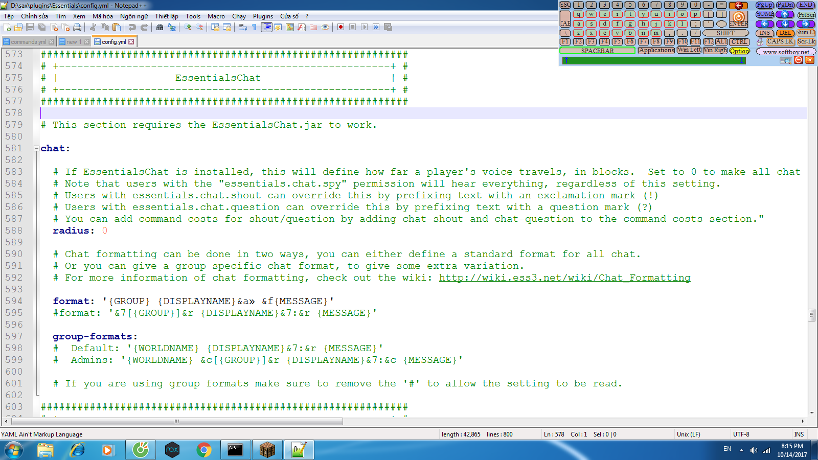The height and width of the screenshot is (460, 818).
Task: Click the radius value 0 on line 588
Action: (105, 231)
